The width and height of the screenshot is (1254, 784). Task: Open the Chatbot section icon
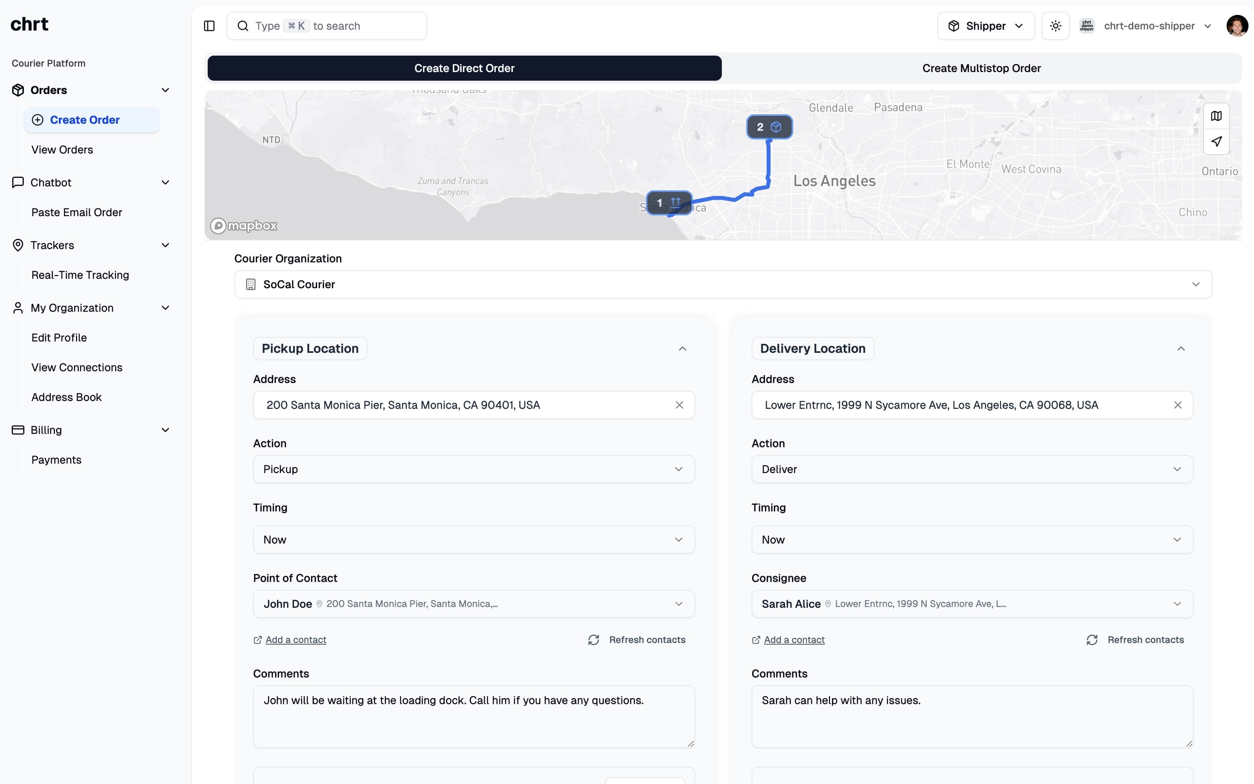(x=17, y=182)
